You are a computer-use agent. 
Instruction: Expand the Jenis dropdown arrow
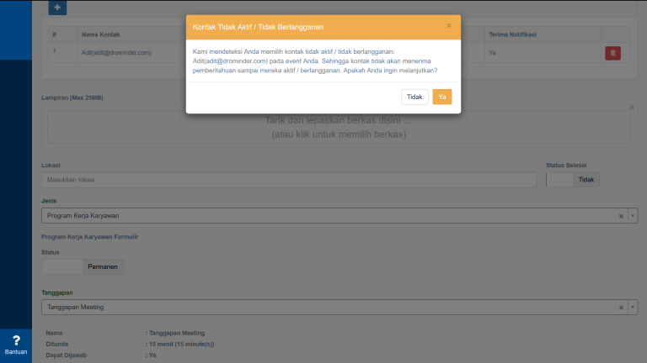point(633,216)
